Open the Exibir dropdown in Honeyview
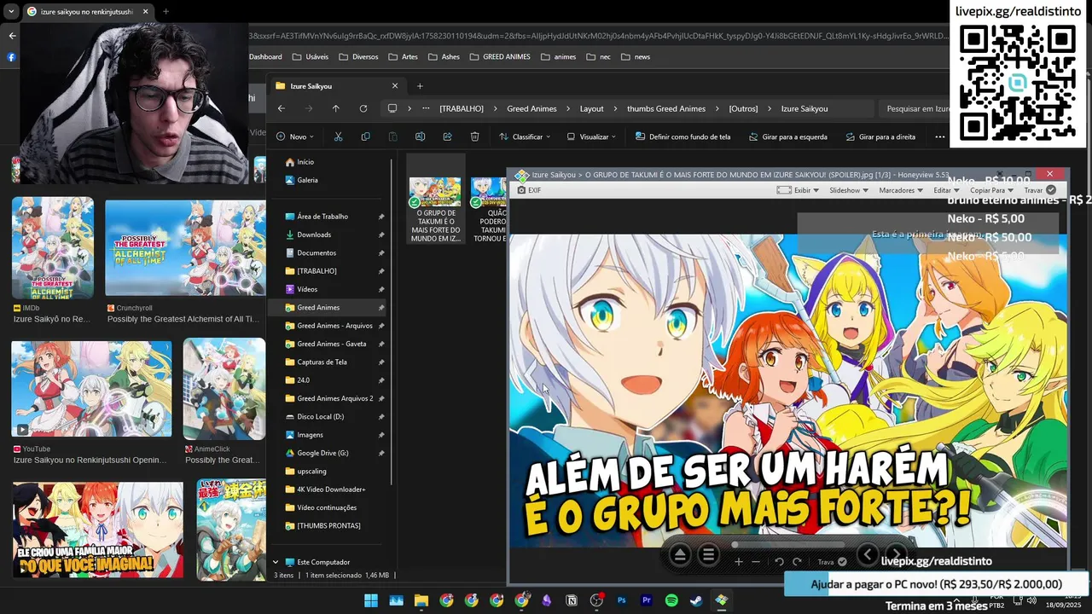The height and width of the screenshot is (614, 1092). [798, 190]
